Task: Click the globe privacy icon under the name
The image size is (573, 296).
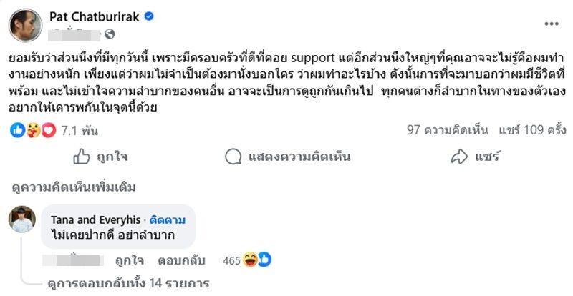Action: pos(110,34)
